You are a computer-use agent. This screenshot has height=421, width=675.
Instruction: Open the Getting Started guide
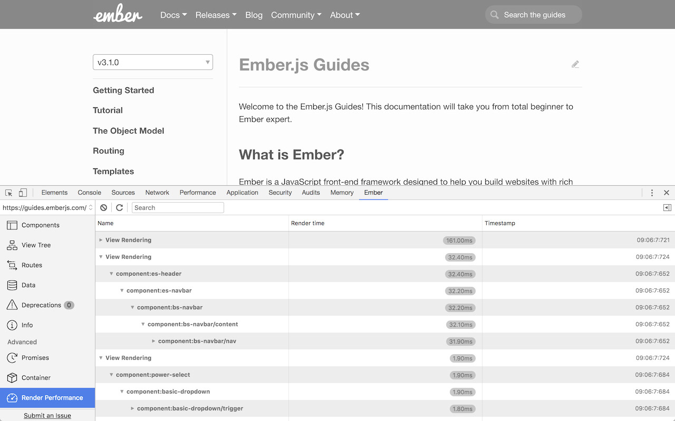click(x=123, y=90)
